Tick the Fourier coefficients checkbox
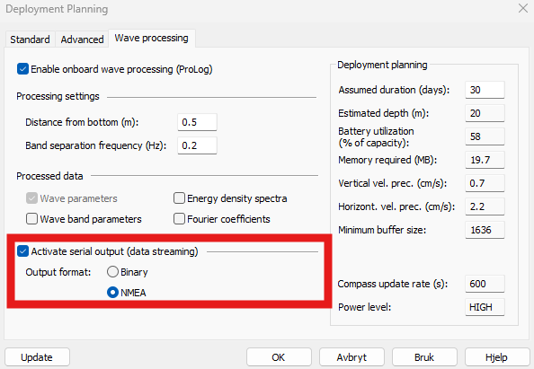Screen dimensions: 534x369 [x=179, y=219]
